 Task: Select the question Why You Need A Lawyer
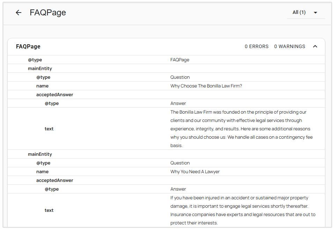tap(194, 171)
